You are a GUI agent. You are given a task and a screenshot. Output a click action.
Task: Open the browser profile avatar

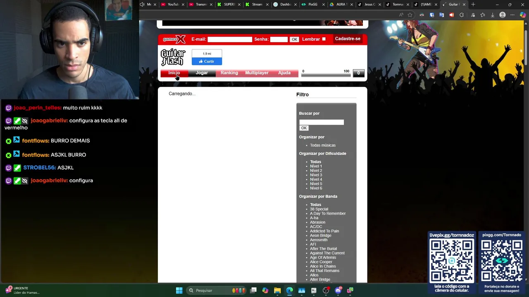(x=503, y=15)
